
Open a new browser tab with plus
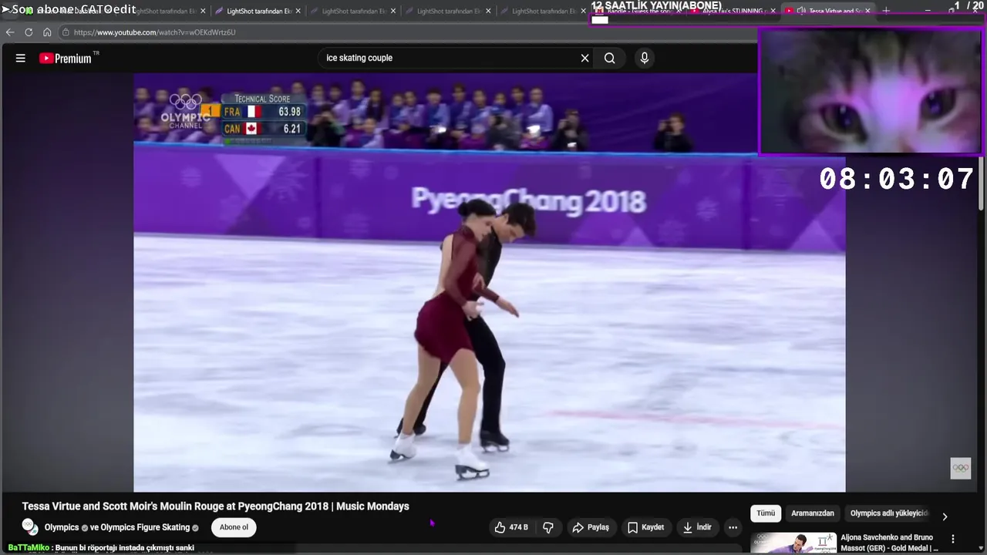coord(886,11)
